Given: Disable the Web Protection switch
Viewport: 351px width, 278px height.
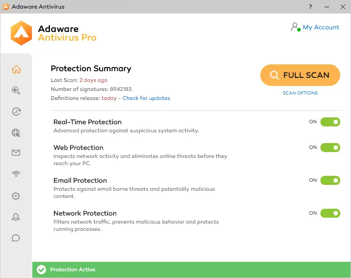Looking at the screenshot, I should 330,148.
